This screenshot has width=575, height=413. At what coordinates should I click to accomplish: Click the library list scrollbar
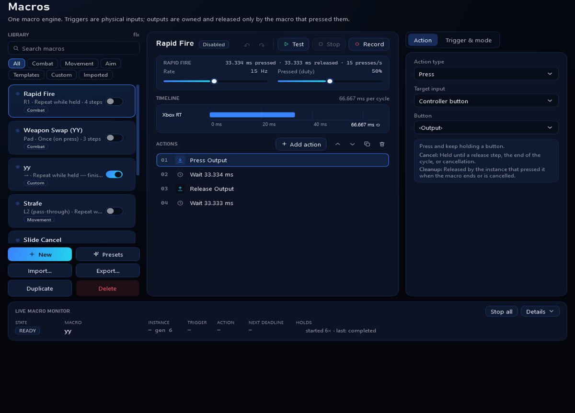(x=138, y=130)
